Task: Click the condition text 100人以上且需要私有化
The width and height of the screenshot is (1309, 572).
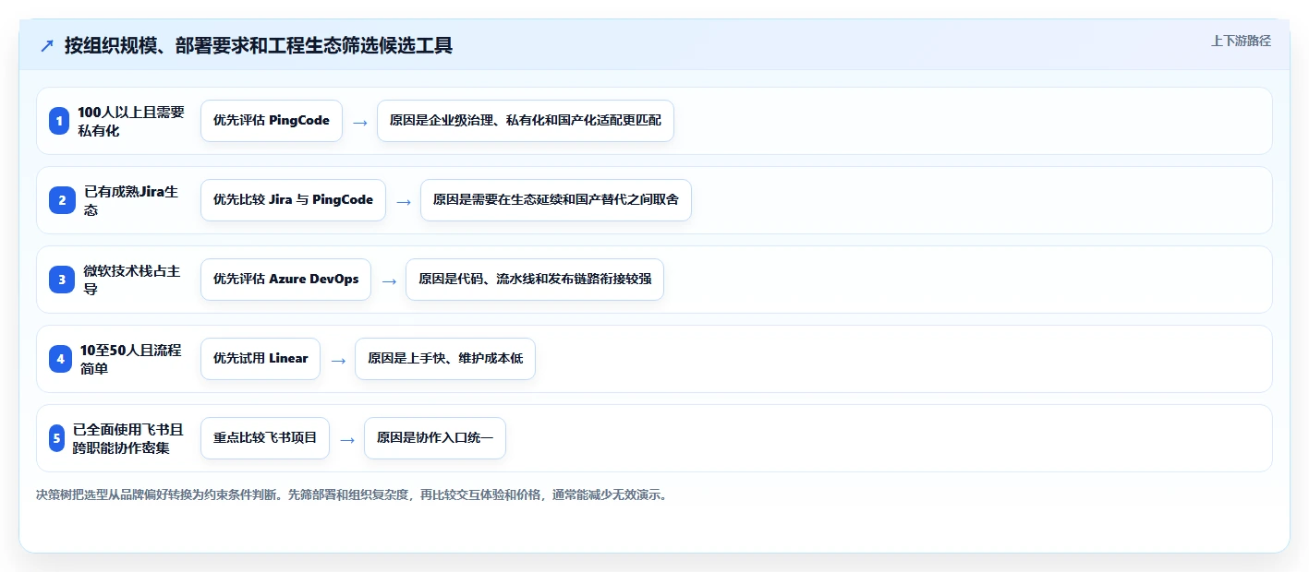Action: (131, 121)
